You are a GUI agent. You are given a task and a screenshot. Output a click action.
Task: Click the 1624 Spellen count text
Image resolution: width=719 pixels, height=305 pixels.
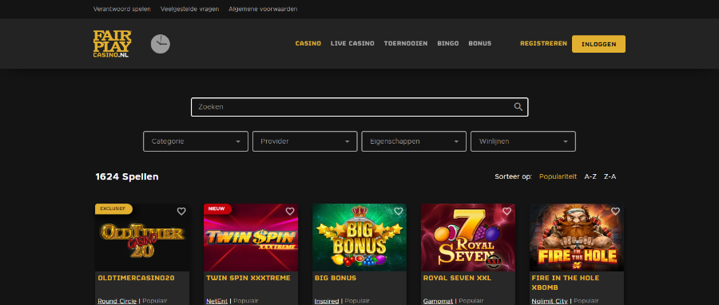tap(127, 176)
